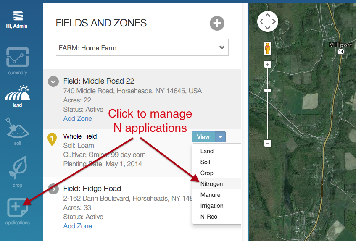Click the map pan control
Image resolution: width=356 pixels, height=241 pixels.
pos(267,21)
